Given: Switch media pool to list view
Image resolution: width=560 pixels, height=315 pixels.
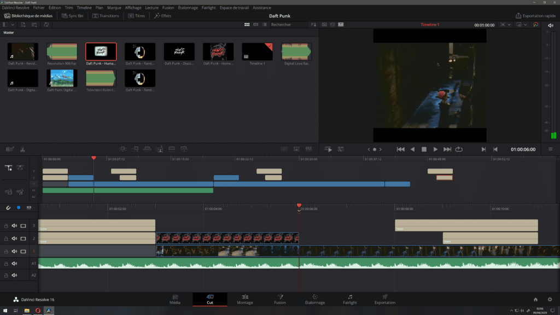Looking at the screenshot, I should tap(265, 25).
